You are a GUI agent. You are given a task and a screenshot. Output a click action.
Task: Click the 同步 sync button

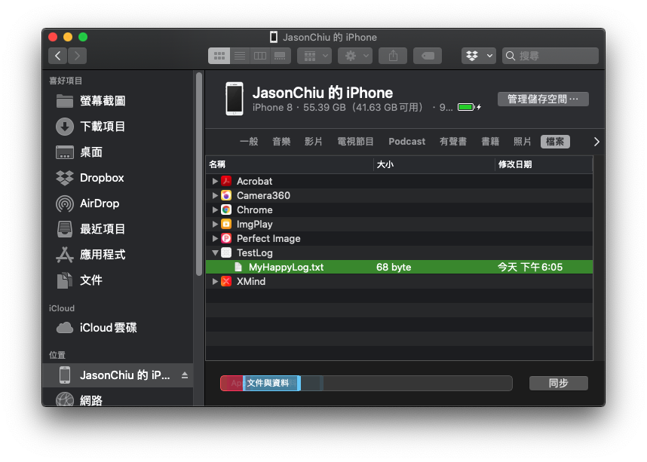pos(558,383)
